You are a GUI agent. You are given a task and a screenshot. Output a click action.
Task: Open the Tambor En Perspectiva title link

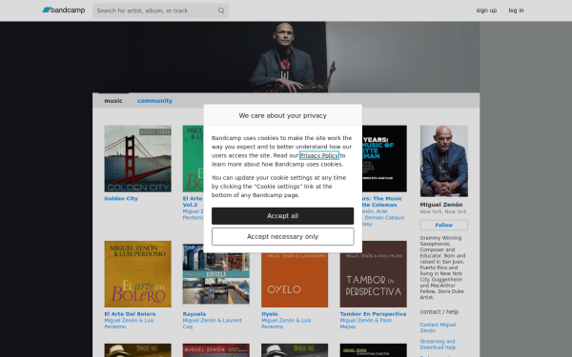pos(373,314)
